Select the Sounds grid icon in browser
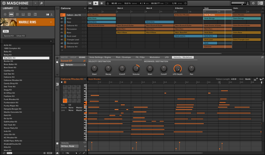 tap(17, 15)
